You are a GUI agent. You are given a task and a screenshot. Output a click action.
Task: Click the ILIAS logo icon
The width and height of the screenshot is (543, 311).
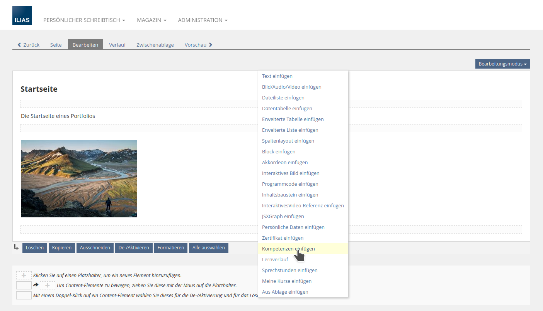coord(22,15)
